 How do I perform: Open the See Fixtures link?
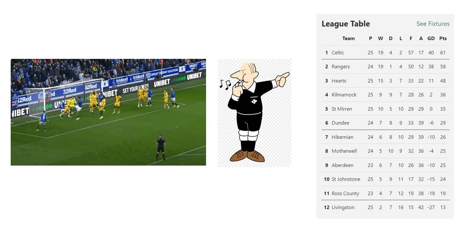433,24
